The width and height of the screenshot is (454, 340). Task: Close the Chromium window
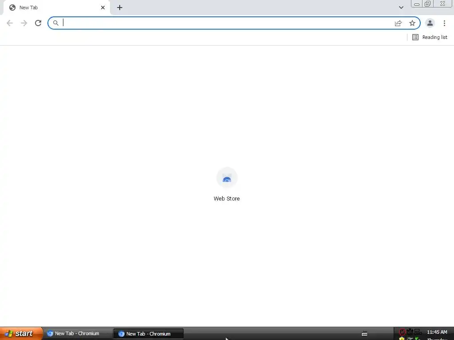tap(443, 4)
